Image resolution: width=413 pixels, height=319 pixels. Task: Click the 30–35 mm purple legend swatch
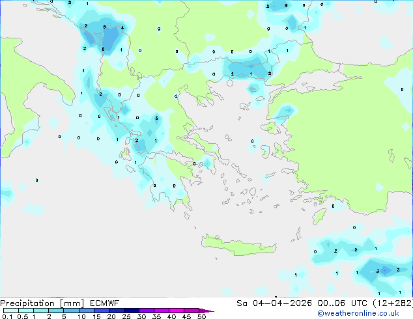[146, 311]
